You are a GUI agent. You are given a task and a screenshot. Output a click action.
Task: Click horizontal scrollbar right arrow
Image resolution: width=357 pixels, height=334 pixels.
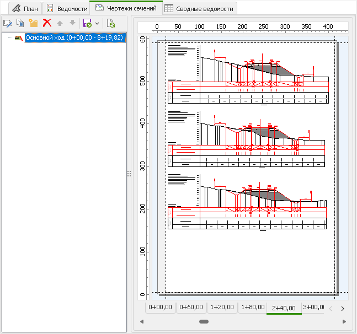tap(344, 321)
